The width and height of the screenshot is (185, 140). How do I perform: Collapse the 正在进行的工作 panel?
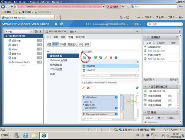tap(145, 87)
